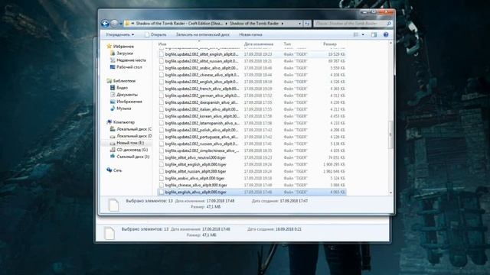Open the view options dropdown arrow
Viewport: 490px width, 275px height.
tap(363, 34)
